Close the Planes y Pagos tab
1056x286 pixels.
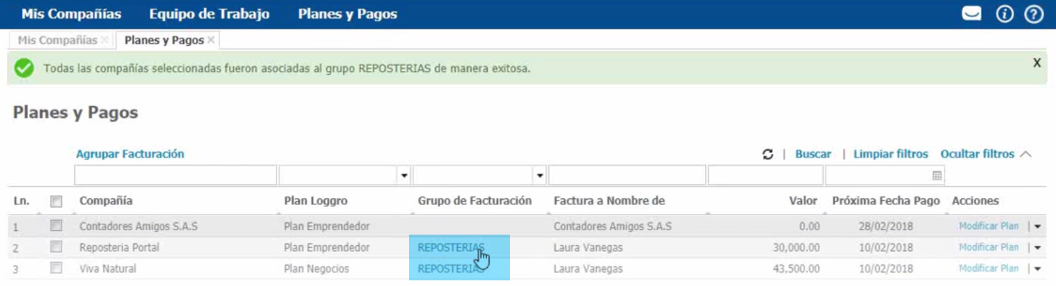point(211,40)
